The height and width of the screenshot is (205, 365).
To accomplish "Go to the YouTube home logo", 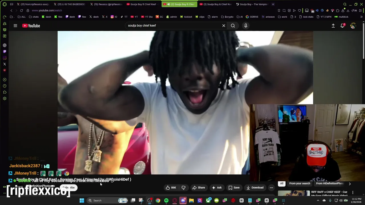I will [31, 26].
